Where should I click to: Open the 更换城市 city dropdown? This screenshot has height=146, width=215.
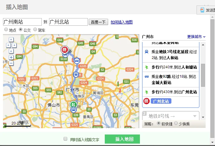(196, 37)
